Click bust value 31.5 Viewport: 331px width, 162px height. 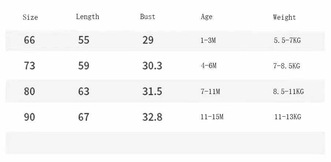[152, 91]
